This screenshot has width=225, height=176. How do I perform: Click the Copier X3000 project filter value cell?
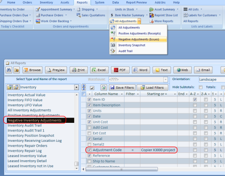pos(158,150)
